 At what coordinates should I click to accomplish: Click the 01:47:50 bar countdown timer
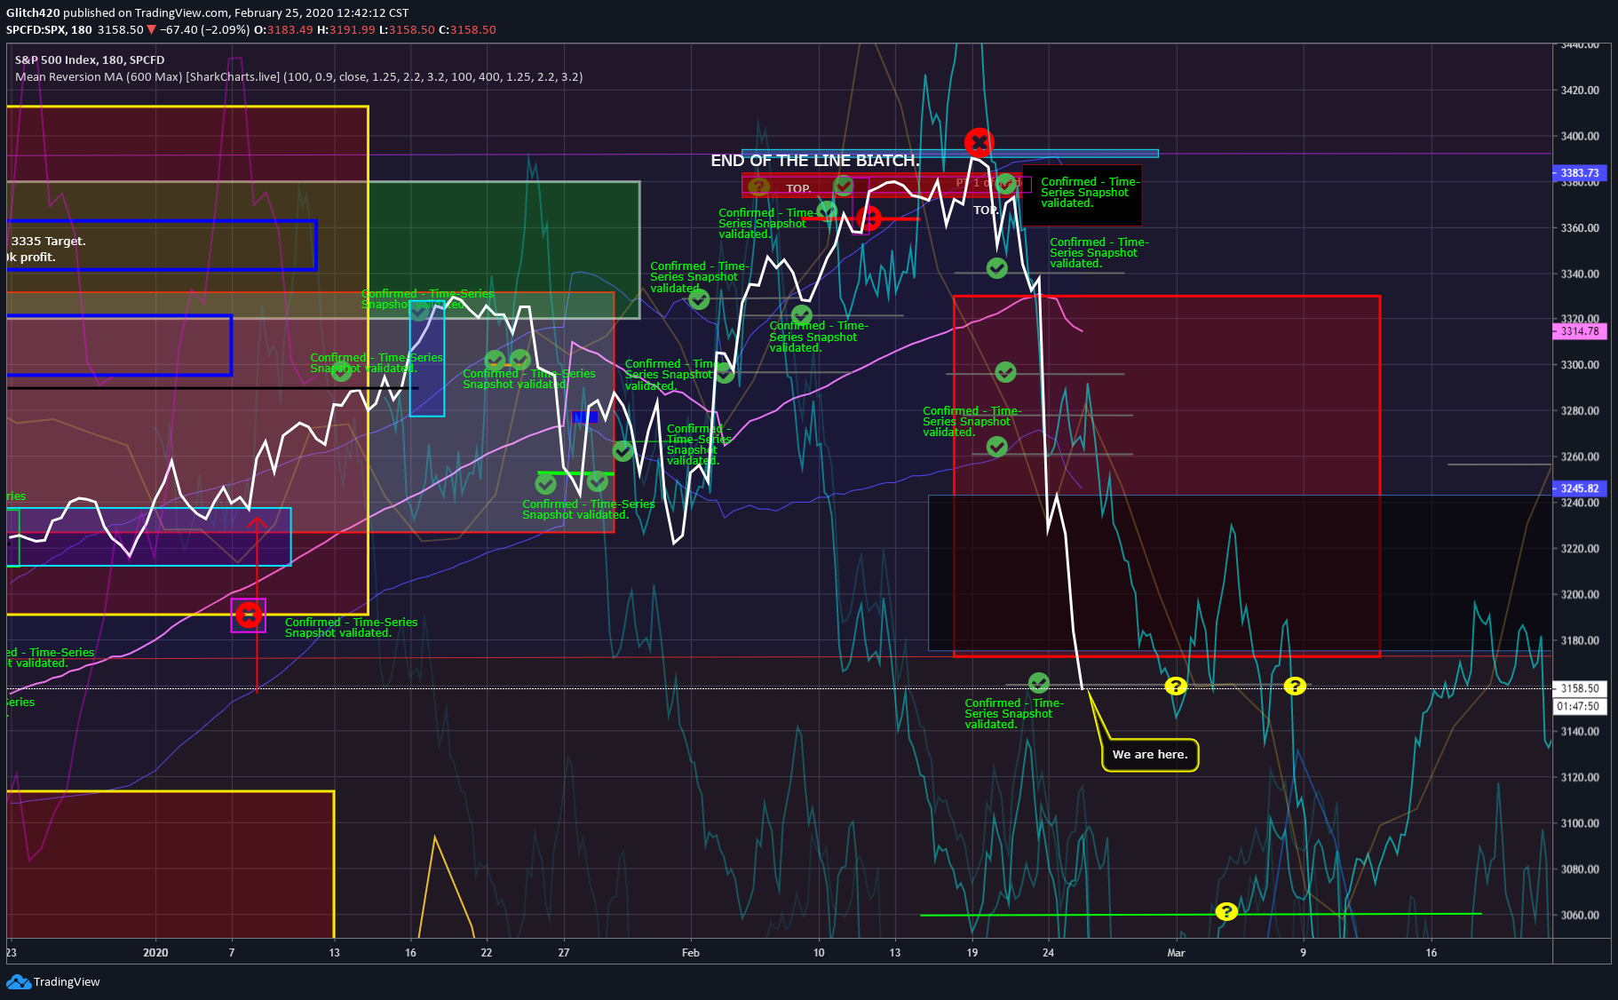pos(1580,706)
